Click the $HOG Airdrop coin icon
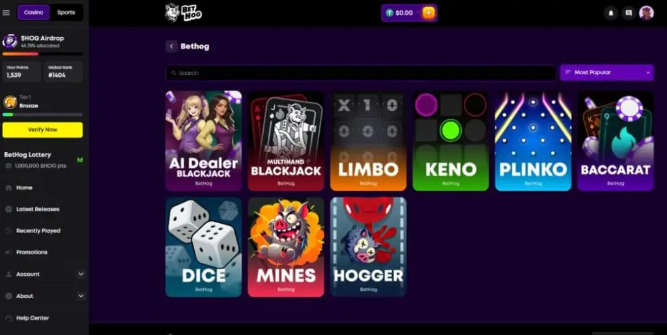Viewport: 667px width, 335px height. click(x=10, y=41)
